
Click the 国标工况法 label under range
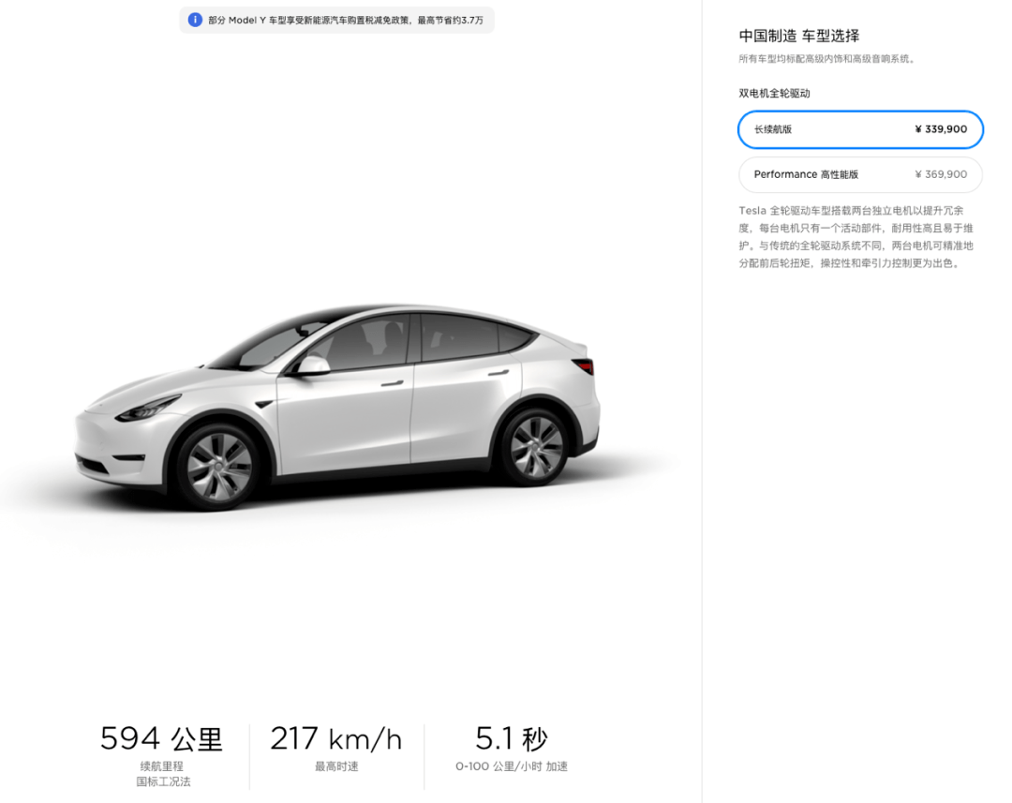[x=163, y=781]
